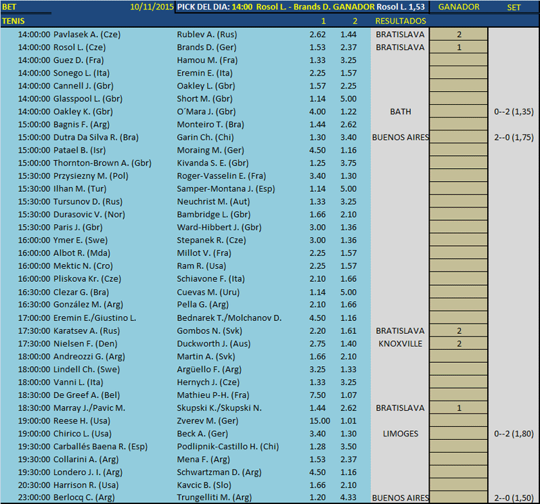
Task: Click odds 7.50 in De Greef row
Action: tap(317, 395)
